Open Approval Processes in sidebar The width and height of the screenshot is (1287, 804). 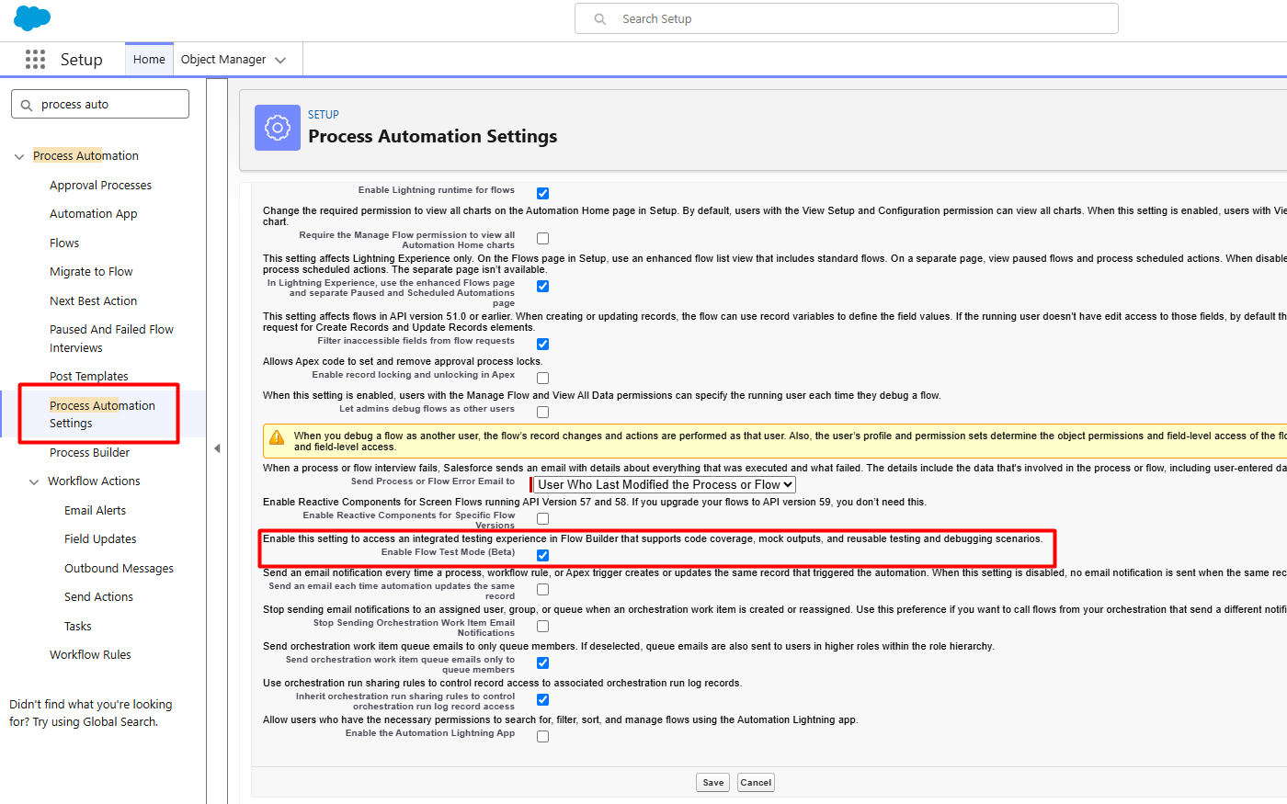[100, 185]
